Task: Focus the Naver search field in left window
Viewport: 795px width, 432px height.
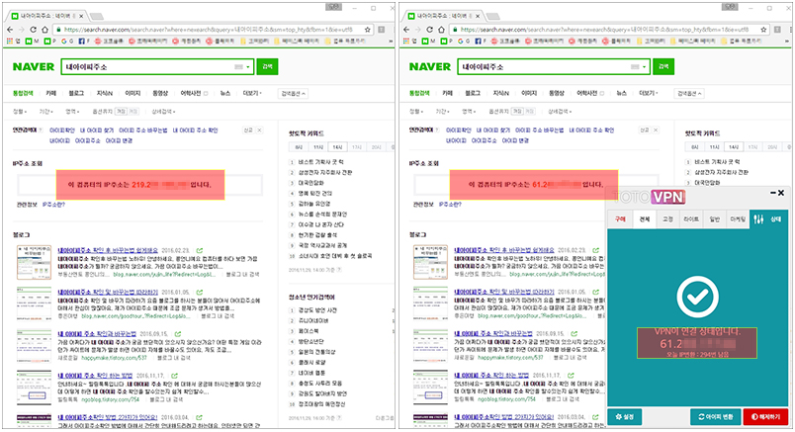Action: pos(157,67)
